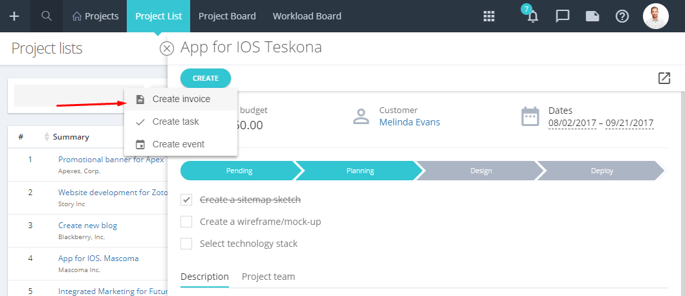Image resolution: width=685 pixels, height=296 pixels.
Task: Click Mascoma Inc. company text
Action: (x=79, y=270)
